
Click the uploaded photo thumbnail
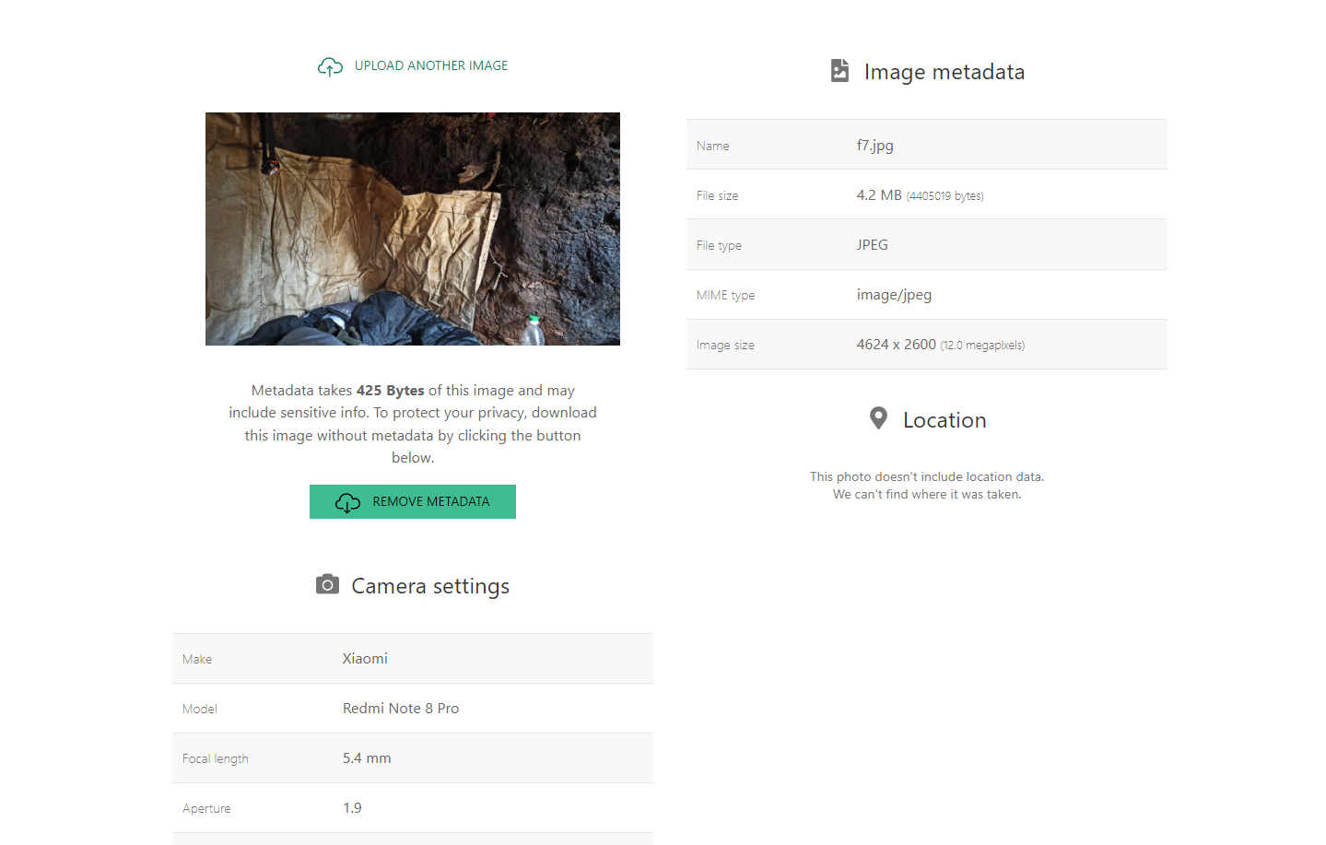(x=413, y=229)
